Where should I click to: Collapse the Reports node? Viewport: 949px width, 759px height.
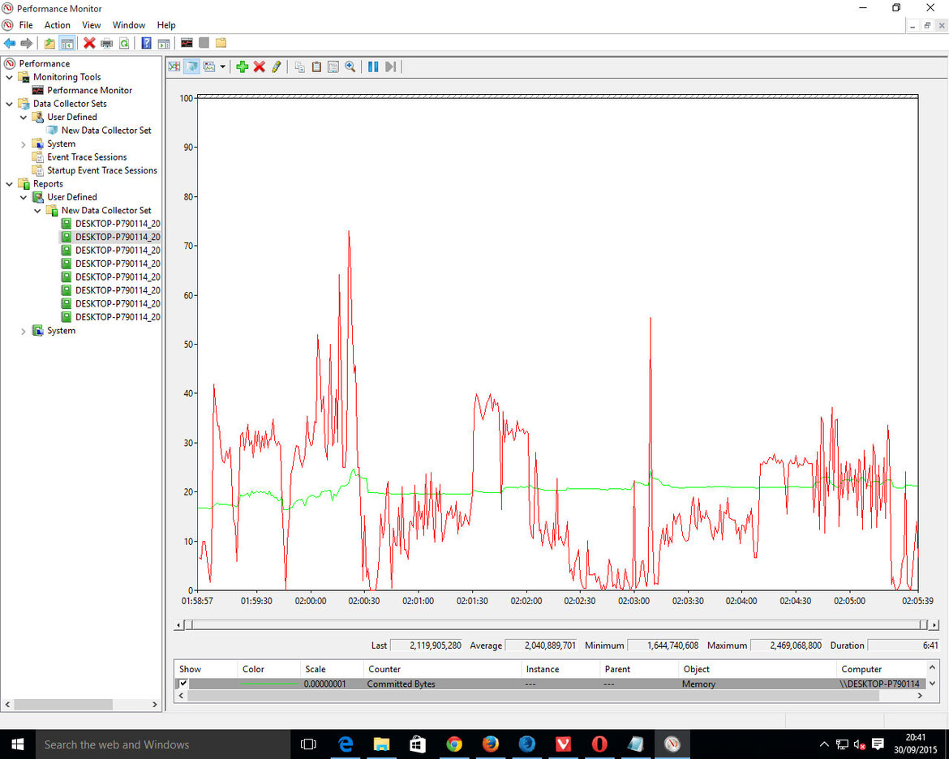click(x=9, y=184)
